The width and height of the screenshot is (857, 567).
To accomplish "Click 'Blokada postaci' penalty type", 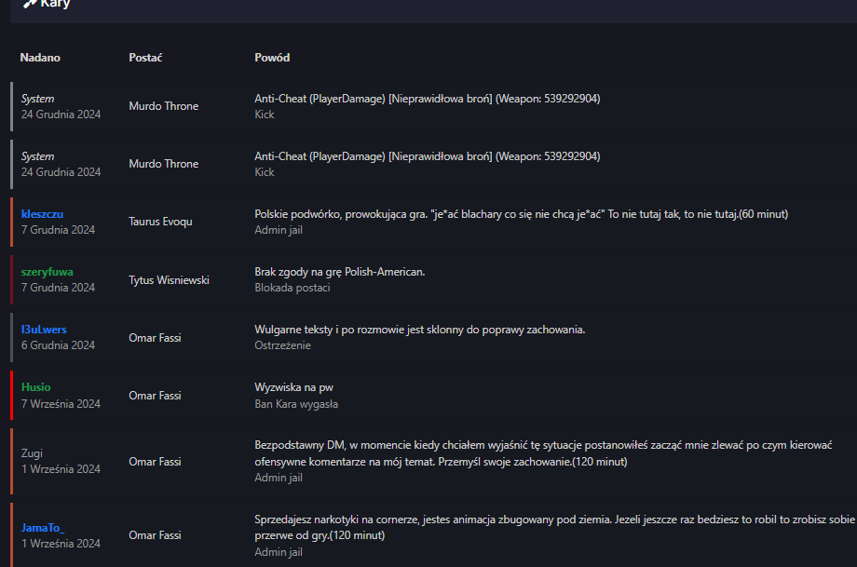I will [x=292, y=288].
